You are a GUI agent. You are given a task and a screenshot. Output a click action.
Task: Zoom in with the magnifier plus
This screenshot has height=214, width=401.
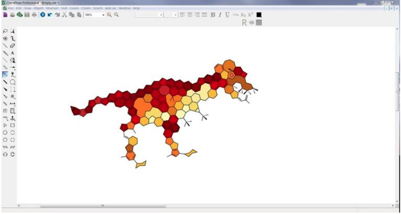coord(109,15)
